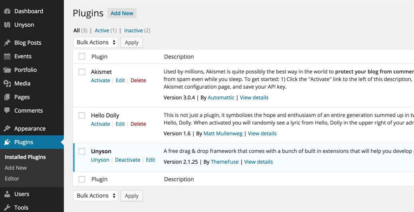Click the Plugins plug icon
The image size is (414, 212).
pos(7,142)
